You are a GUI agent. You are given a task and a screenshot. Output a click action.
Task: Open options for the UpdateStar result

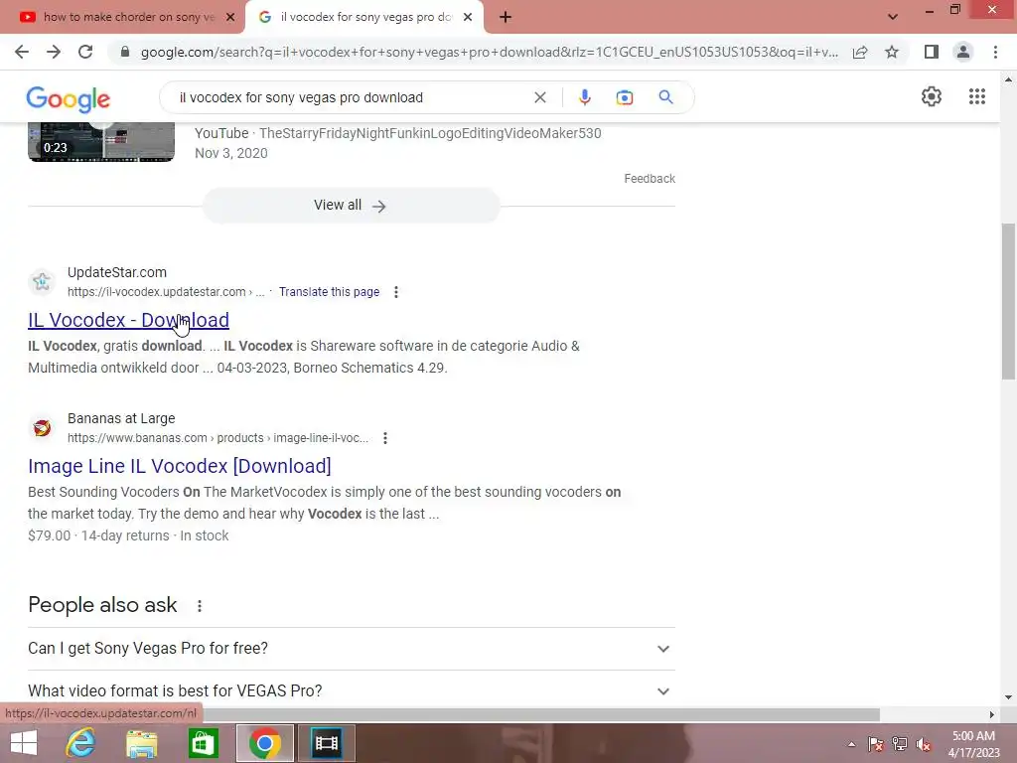click(396, 292)
